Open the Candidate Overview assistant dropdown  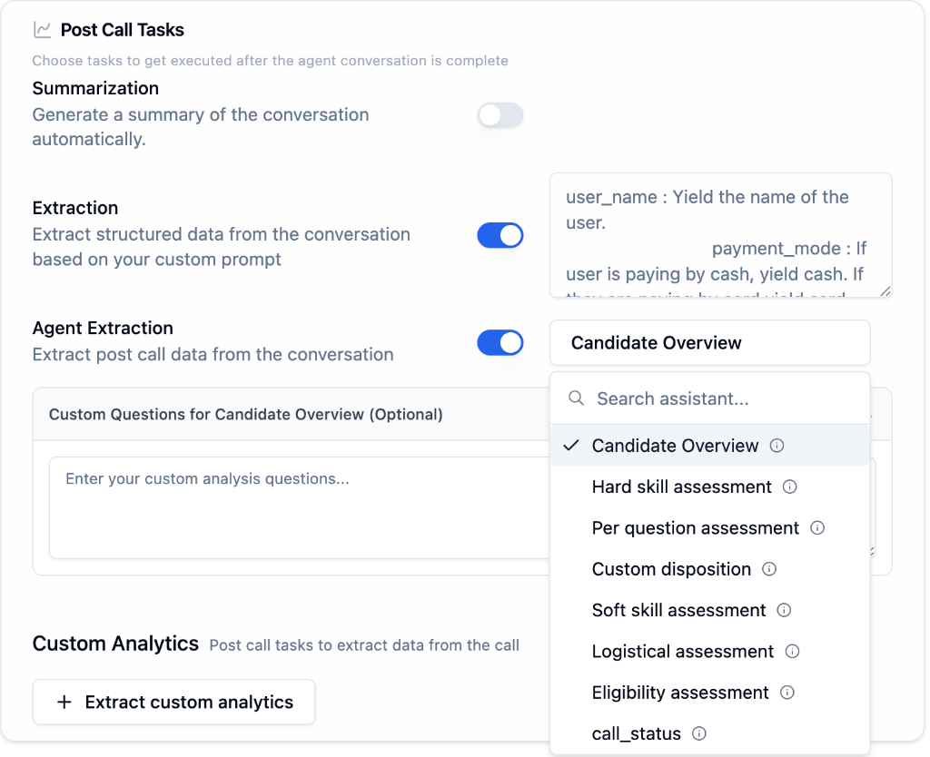(709, 342)
